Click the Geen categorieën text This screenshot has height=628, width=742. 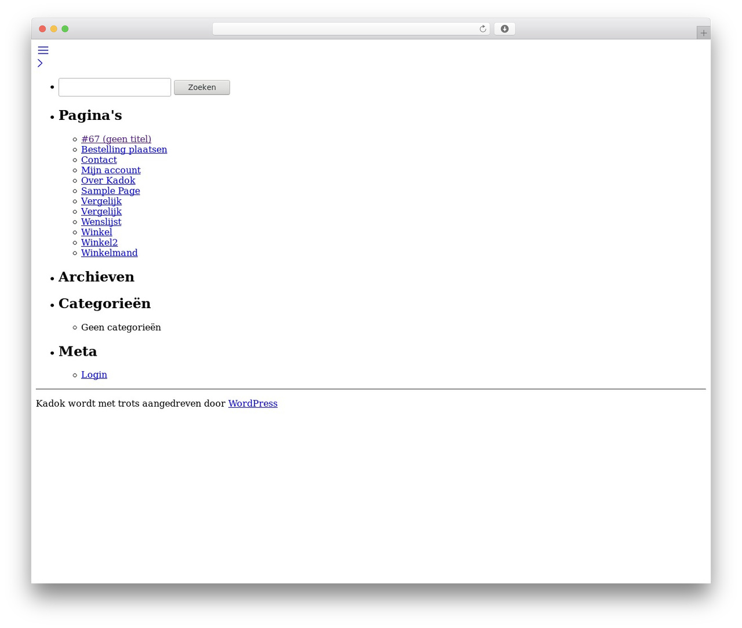click(121, 327)
